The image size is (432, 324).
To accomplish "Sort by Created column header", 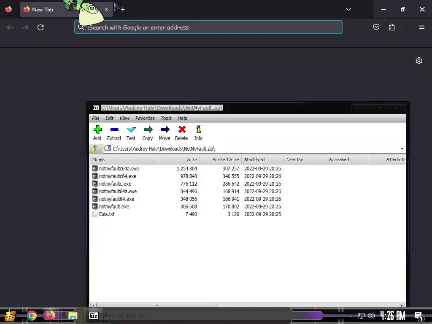I will [305, 159].
